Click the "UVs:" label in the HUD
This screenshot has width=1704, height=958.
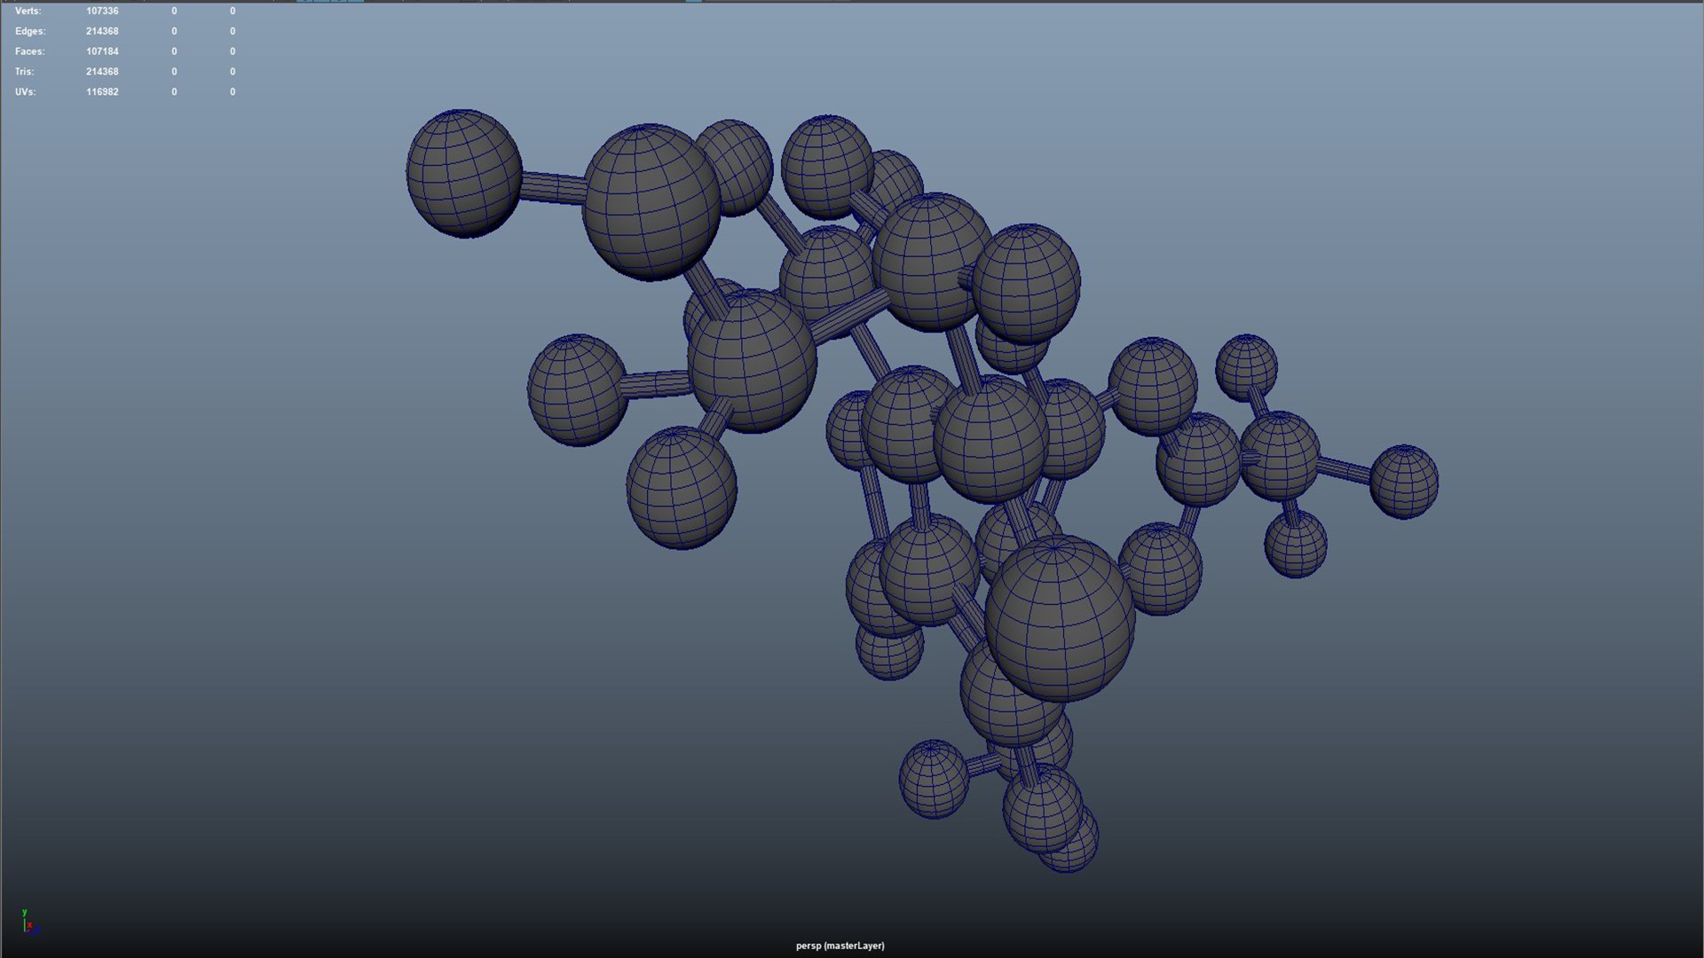click(25, 92)
